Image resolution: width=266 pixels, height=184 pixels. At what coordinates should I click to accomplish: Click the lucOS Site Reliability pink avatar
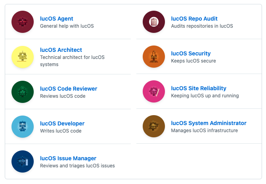154,91
